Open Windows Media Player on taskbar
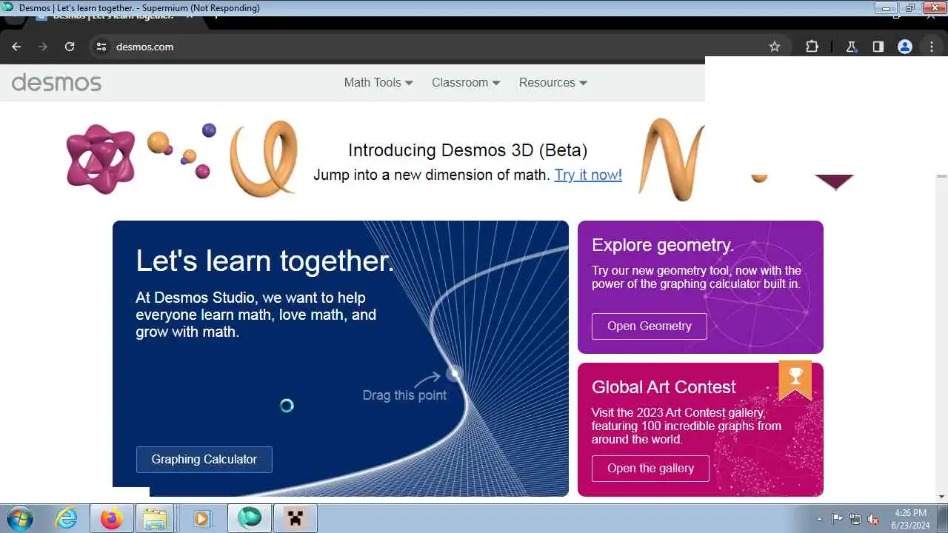The height and width of the screenshot is (533, 948). point(201,518)
